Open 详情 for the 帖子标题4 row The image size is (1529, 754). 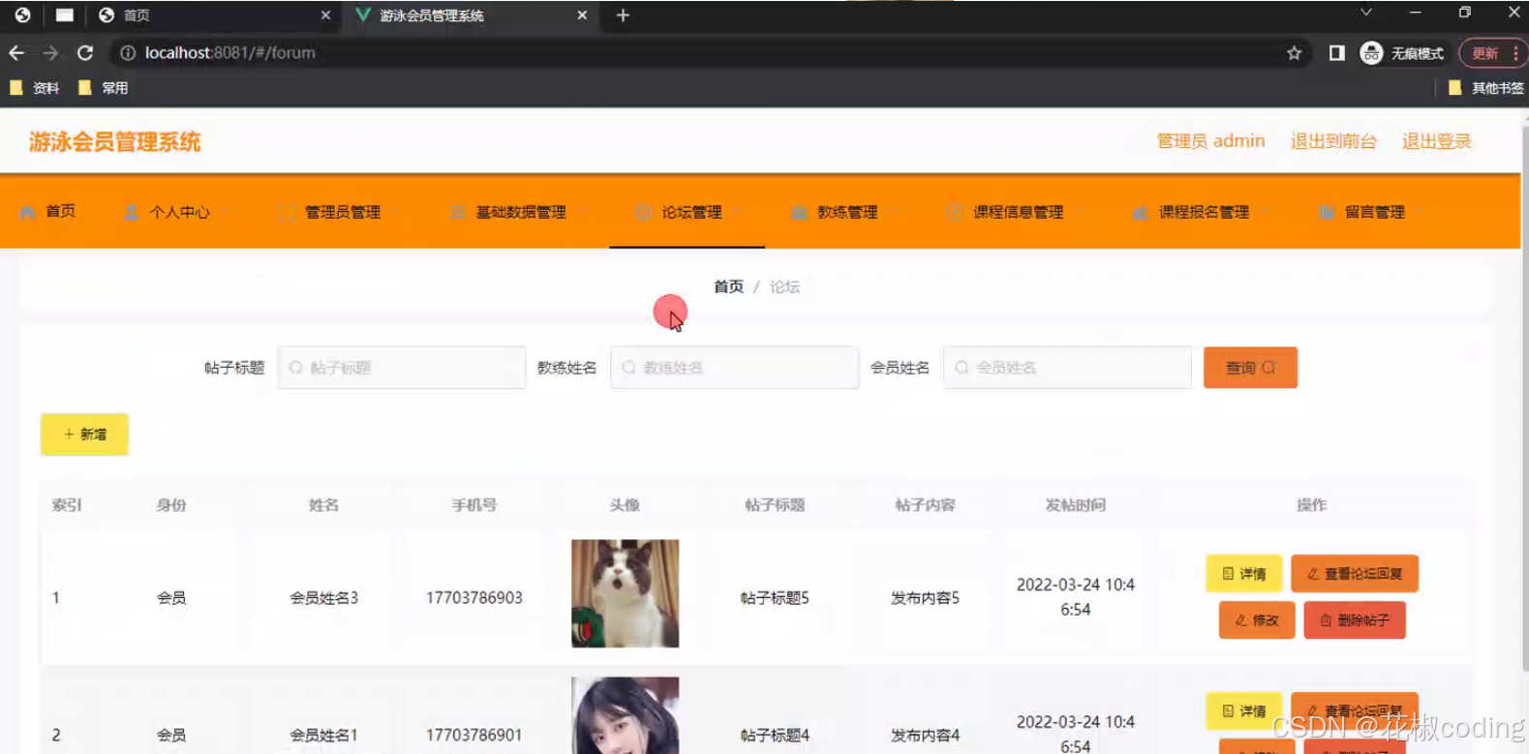pyautogui.click(x=1243, y=711)
